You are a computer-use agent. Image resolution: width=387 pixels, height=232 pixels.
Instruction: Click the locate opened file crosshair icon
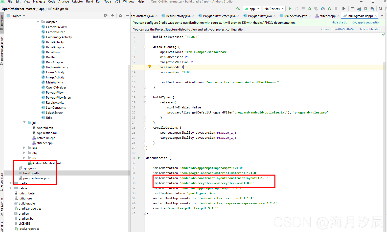click(106, 16)
